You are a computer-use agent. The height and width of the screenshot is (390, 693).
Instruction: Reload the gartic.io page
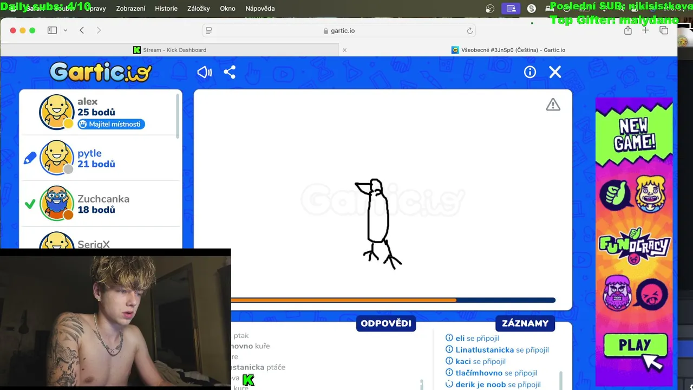(x=470, y=31)
